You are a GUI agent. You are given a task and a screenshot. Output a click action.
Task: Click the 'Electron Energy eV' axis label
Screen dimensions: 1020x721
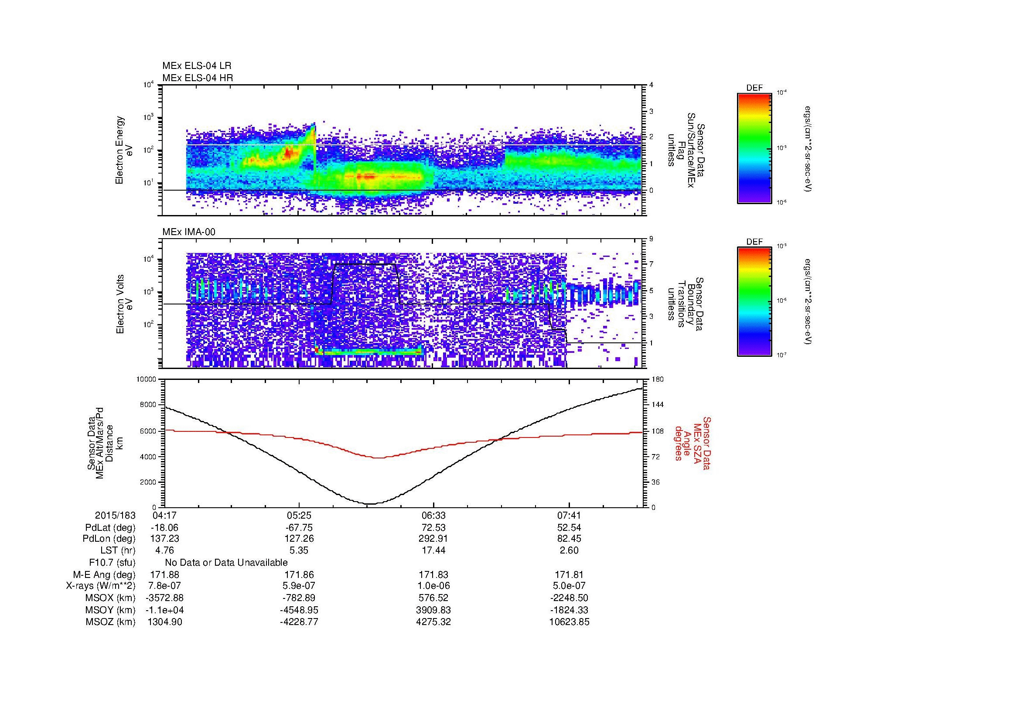[x=125, y=150]
